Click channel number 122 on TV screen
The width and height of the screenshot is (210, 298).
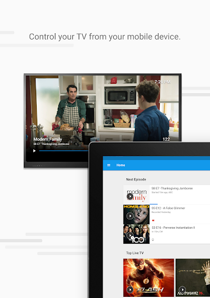166,139
